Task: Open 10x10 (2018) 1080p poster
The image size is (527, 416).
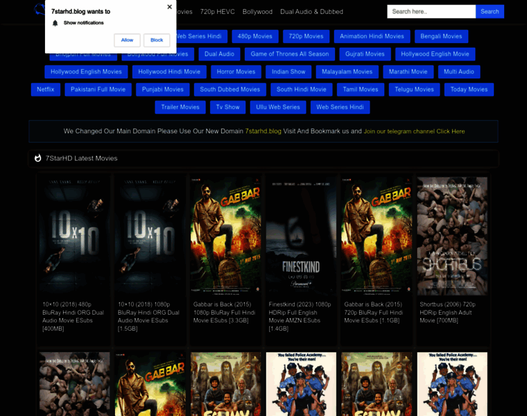Action: click(x=150, y=236)
